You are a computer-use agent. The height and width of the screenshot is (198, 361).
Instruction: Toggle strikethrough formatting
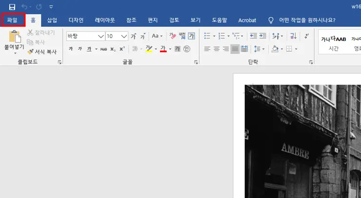click(103, 49)
